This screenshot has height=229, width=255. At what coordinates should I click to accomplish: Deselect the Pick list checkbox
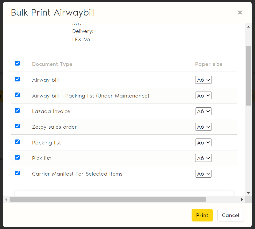[17, 157]
